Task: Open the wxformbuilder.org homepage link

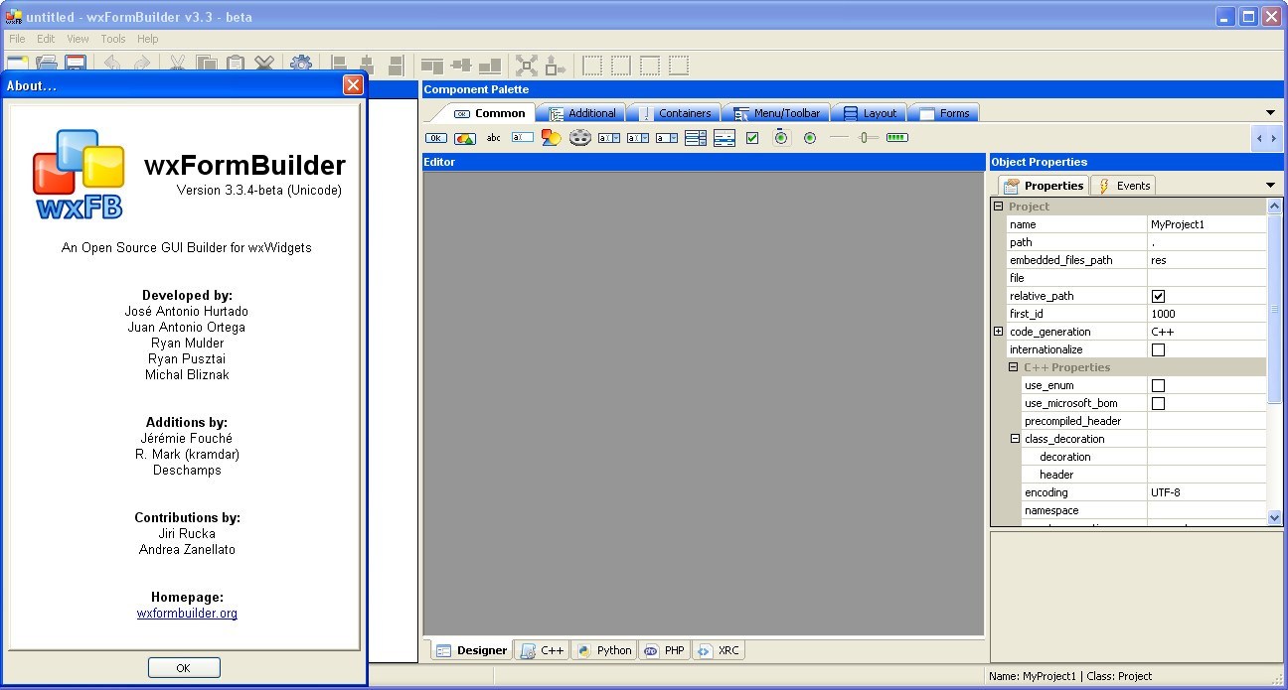Action: click(x=187, y=614)
